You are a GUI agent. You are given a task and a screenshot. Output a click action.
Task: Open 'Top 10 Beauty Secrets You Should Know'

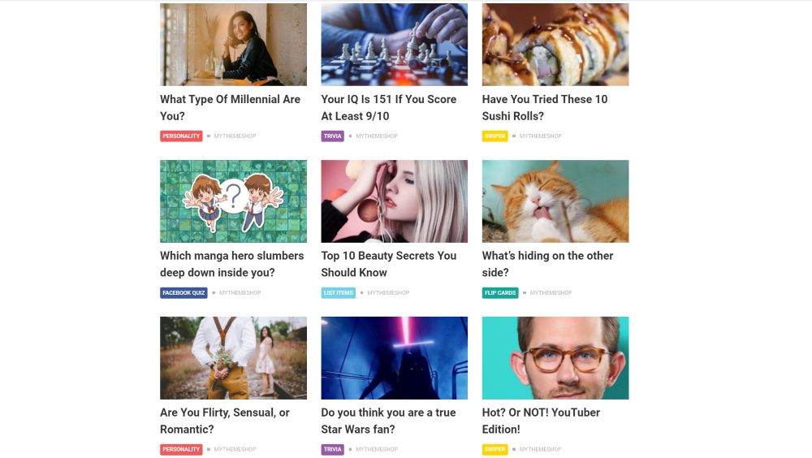[388, 264]
